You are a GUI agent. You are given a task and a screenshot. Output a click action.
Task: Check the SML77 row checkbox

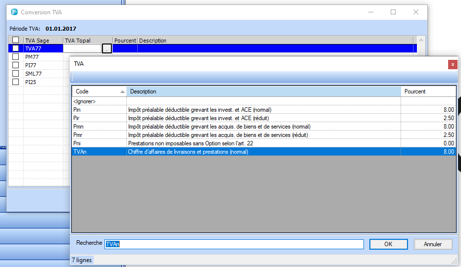click(16, 74)
